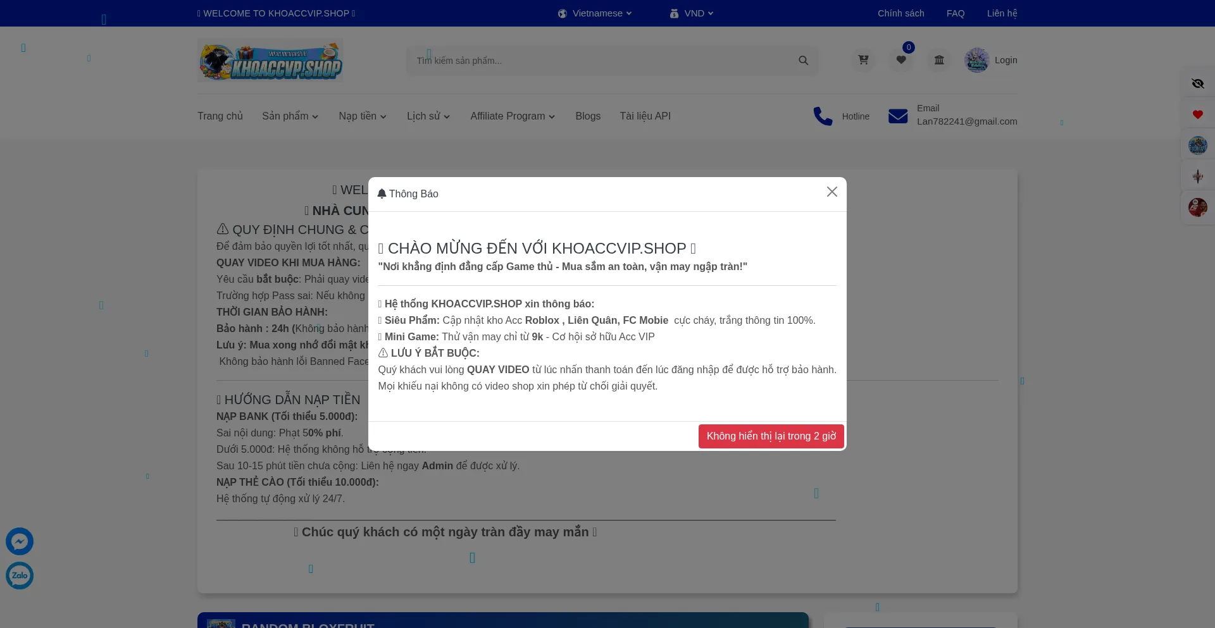Click the Hotline phone icon
This screenshot has width=1215, height=628.
click(823, 116)
